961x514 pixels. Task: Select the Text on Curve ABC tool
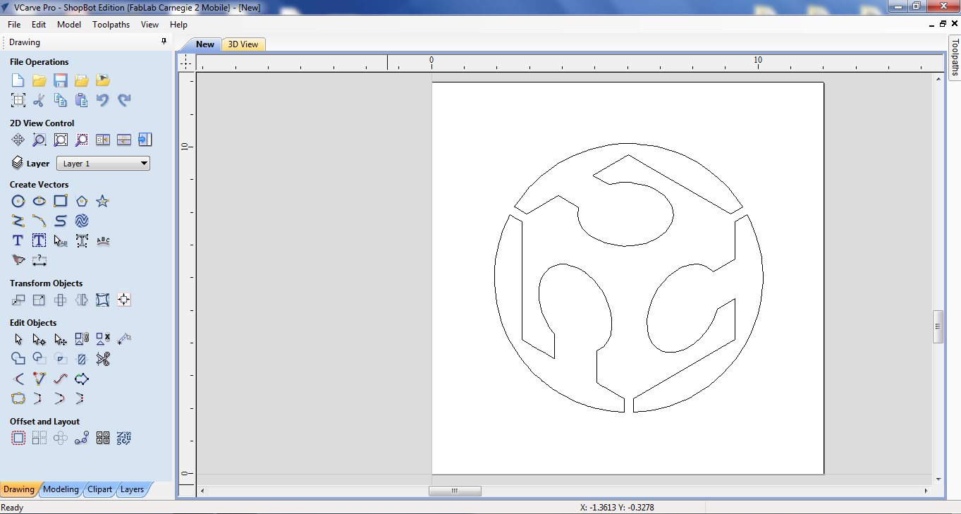pyautogui.click(x=103, y=241)
